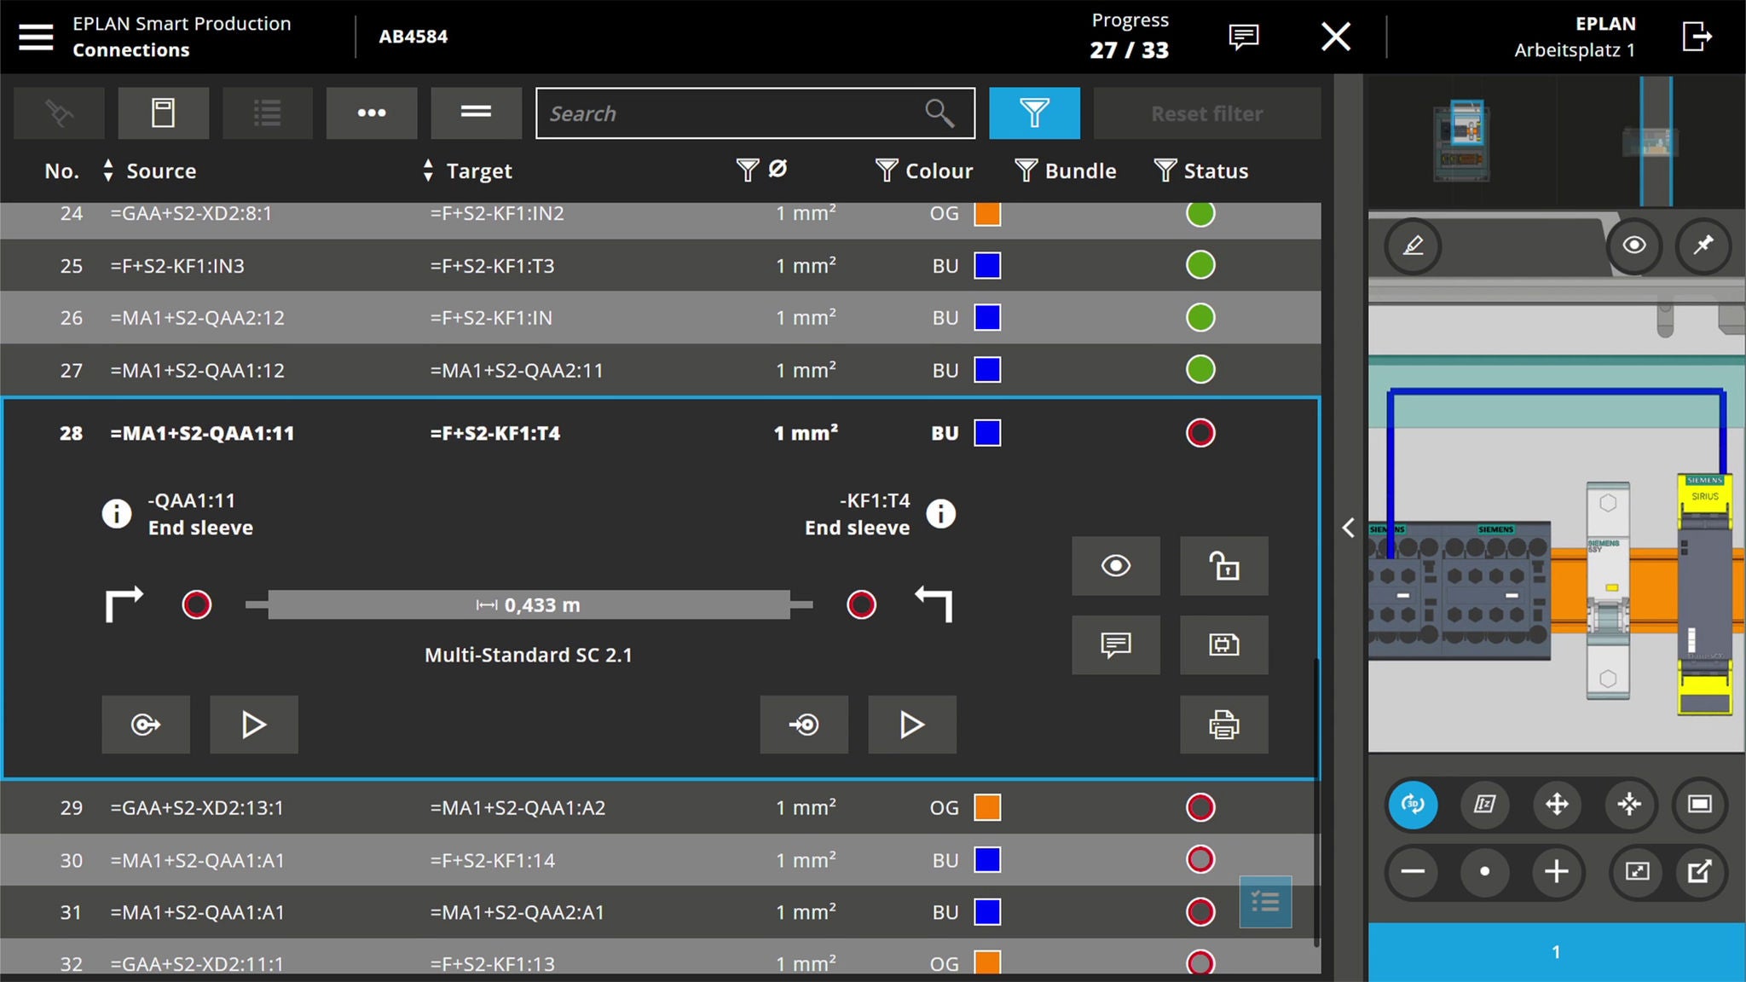Select the 3D rotation icon in the viewer controls
This screenshot has width=1746, height=982.
1413,804
